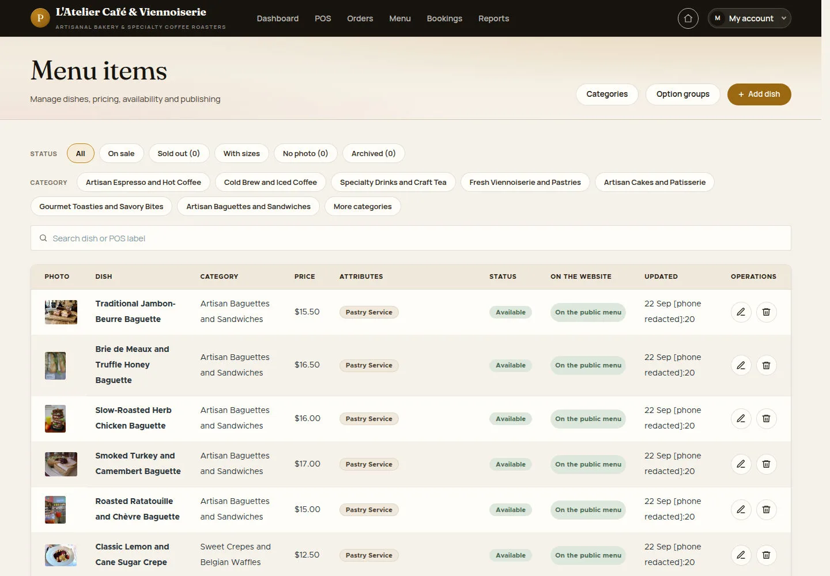The height and width of the screenshot is (576, 830).
Task: Delete the Brie de Meaux and Truffle Honey Baguette
Action: (x=766, y=365)
